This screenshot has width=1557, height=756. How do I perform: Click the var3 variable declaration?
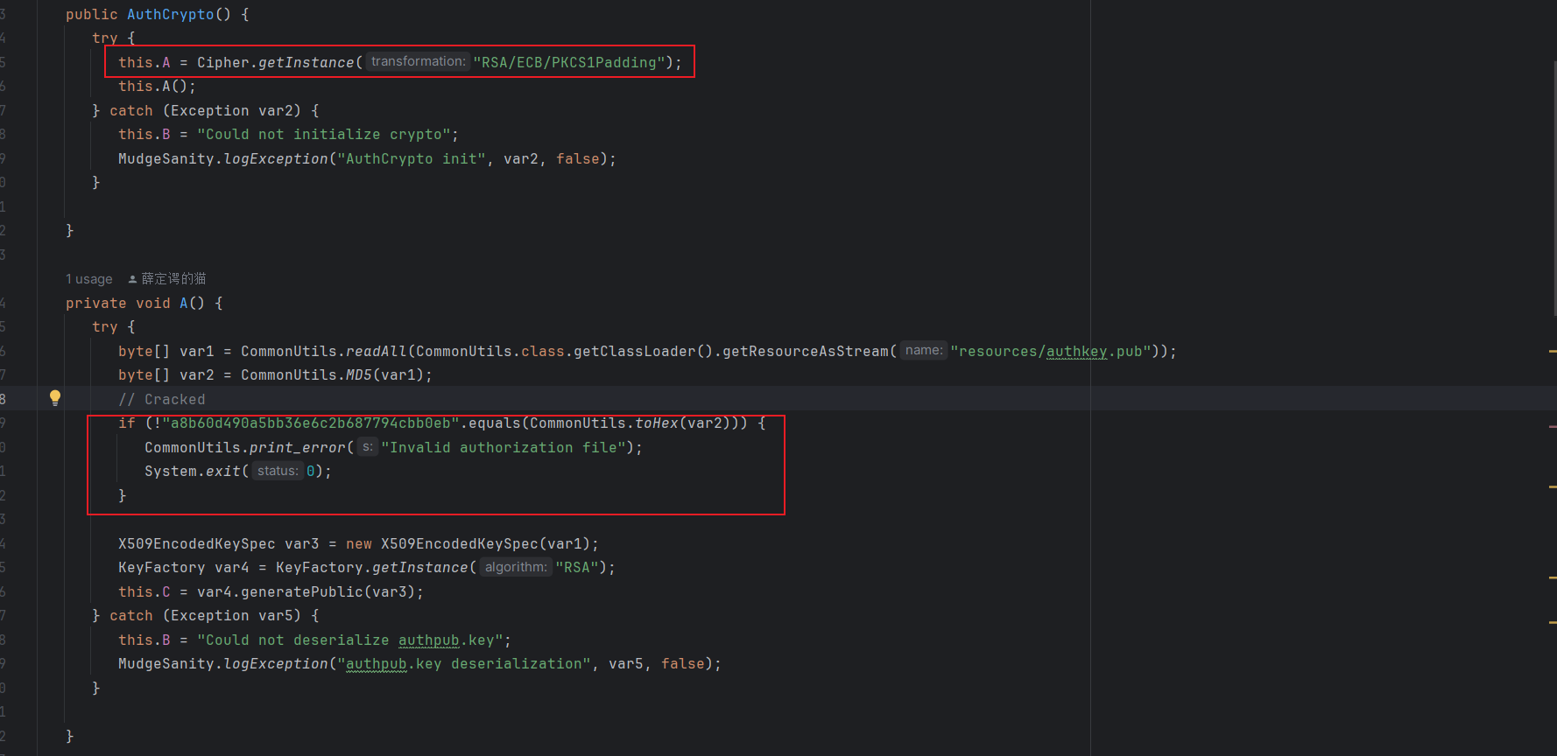[x=301, y=544]
